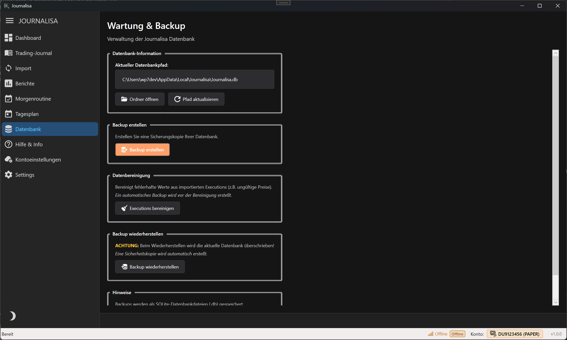This screenshot has height=340, width=567.
Task: Open Kontoeinstellungen via the cloud icon
Action: click(8, 159)
